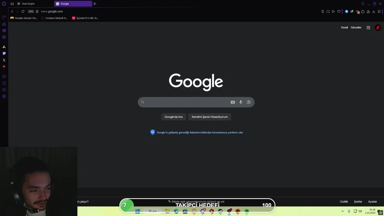Image resolution: width=384 pixels, height=216 pixels.
Task: Reload the current page
Action: pyautogui.click(x=22, y=11)
